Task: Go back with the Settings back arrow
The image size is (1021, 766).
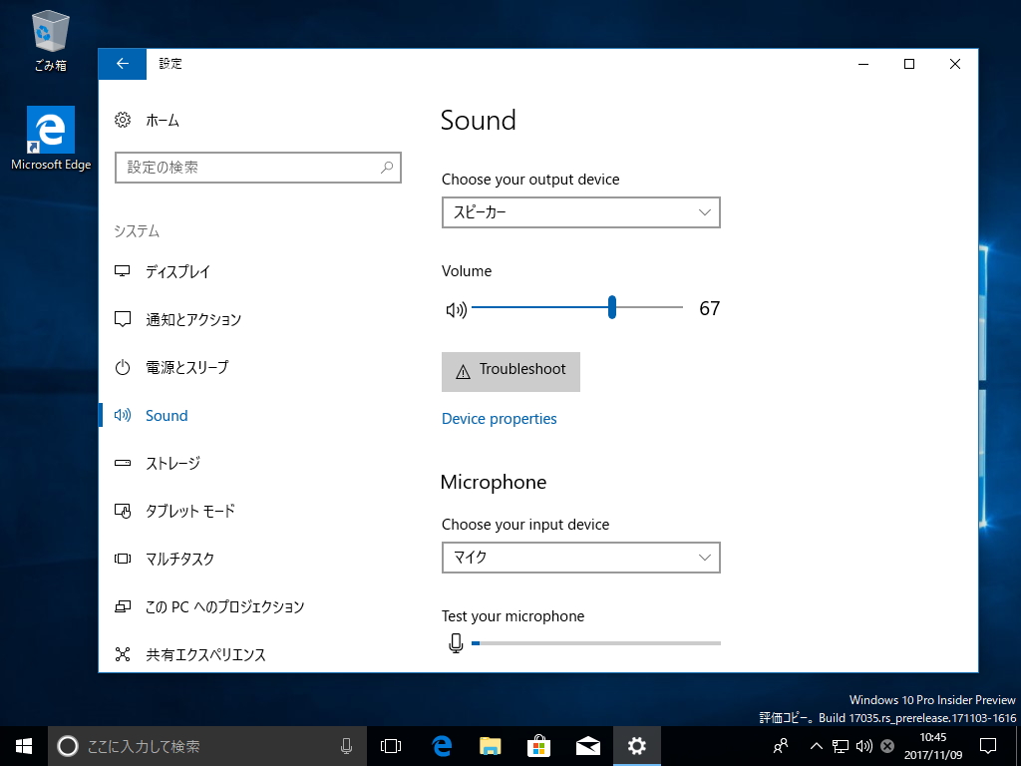Action: 123,64
